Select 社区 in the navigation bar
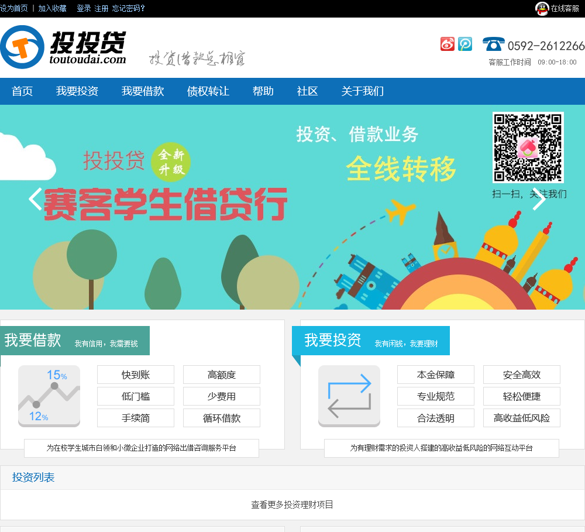Screen dimensions: 585x532 (x=308, y=91)
